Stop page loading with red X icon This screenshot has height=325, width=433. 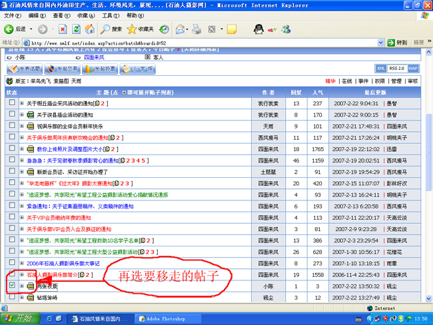[x=63, y=29]
